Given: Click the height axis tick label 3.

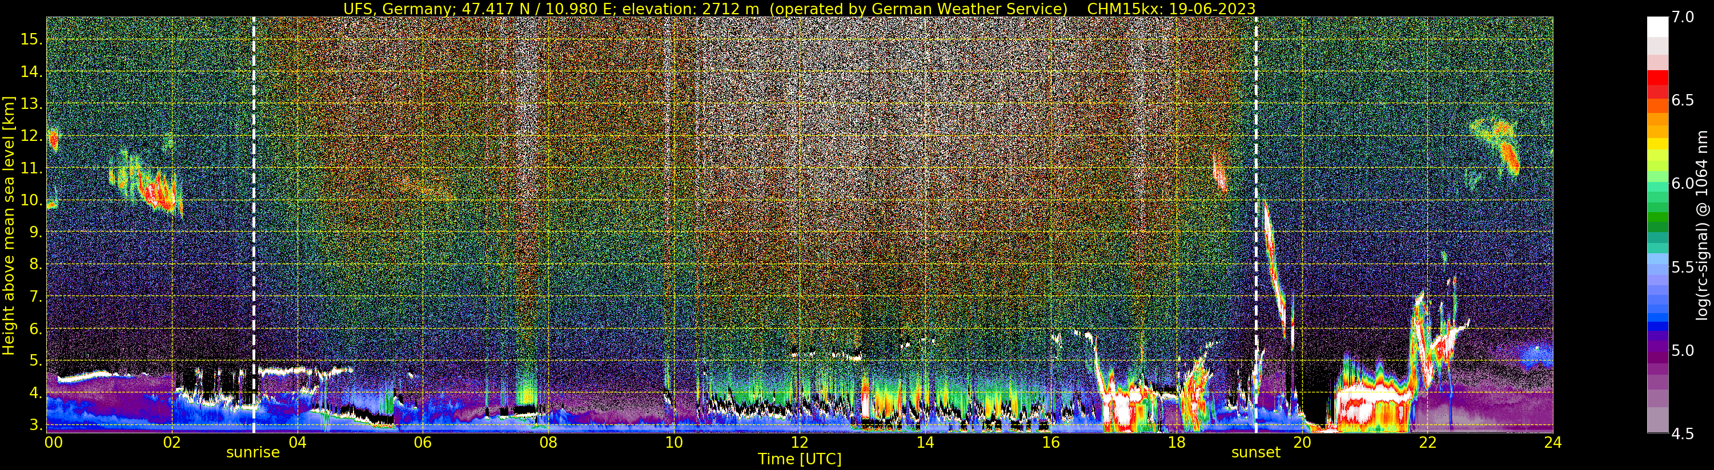Looking at the screenshot, I should point(36,425).
